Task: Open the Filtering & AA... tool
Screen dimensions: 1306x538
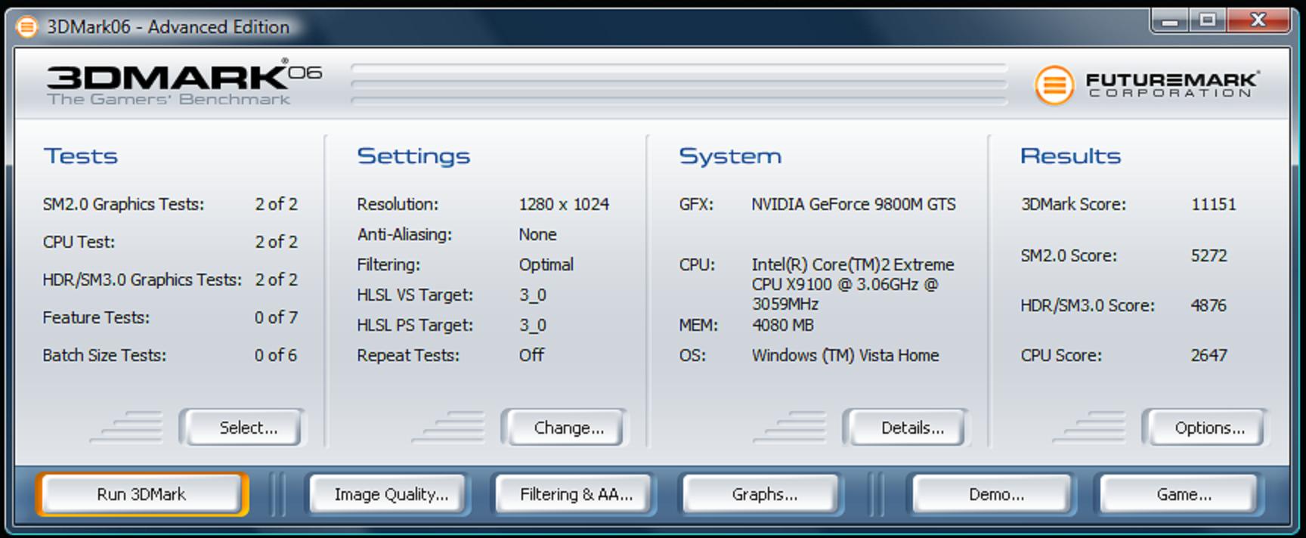Action: coord(575,494)
